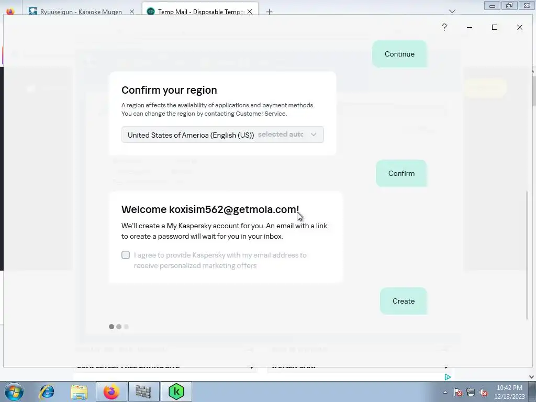Tick the marketing offers agreement checkbox
536x402 pixels.
tap(126, 255)
